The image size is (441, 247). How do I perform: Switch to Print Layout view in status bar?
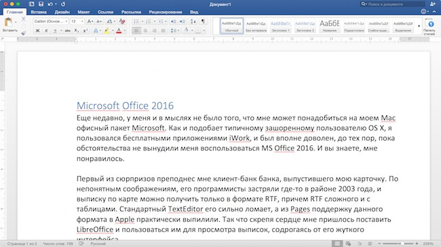pos(337,244)
